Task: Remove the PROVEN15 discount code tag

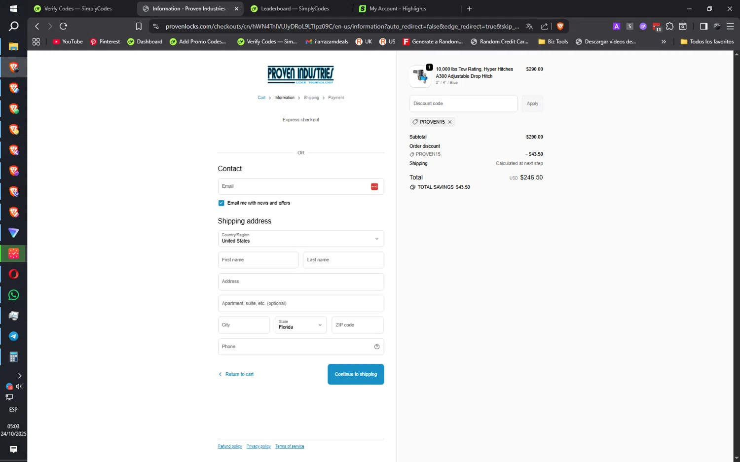Action: point(450,122)
